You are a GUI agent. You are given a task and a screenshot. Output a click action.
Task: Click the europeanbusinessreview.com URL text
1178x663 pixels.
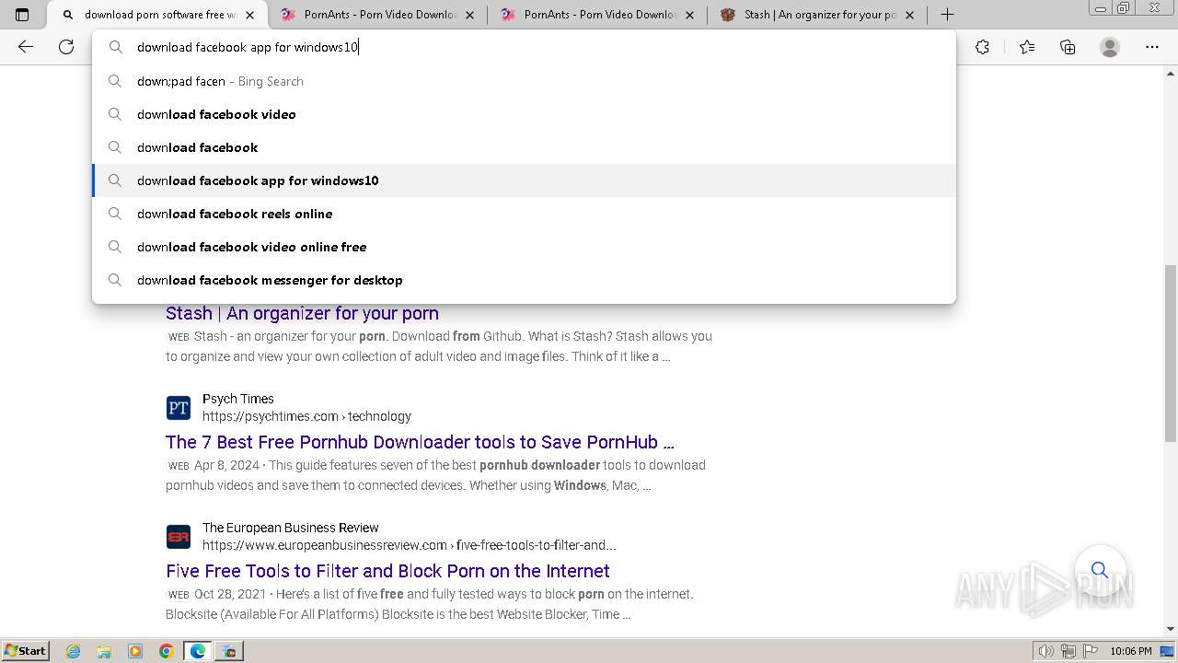410,545
